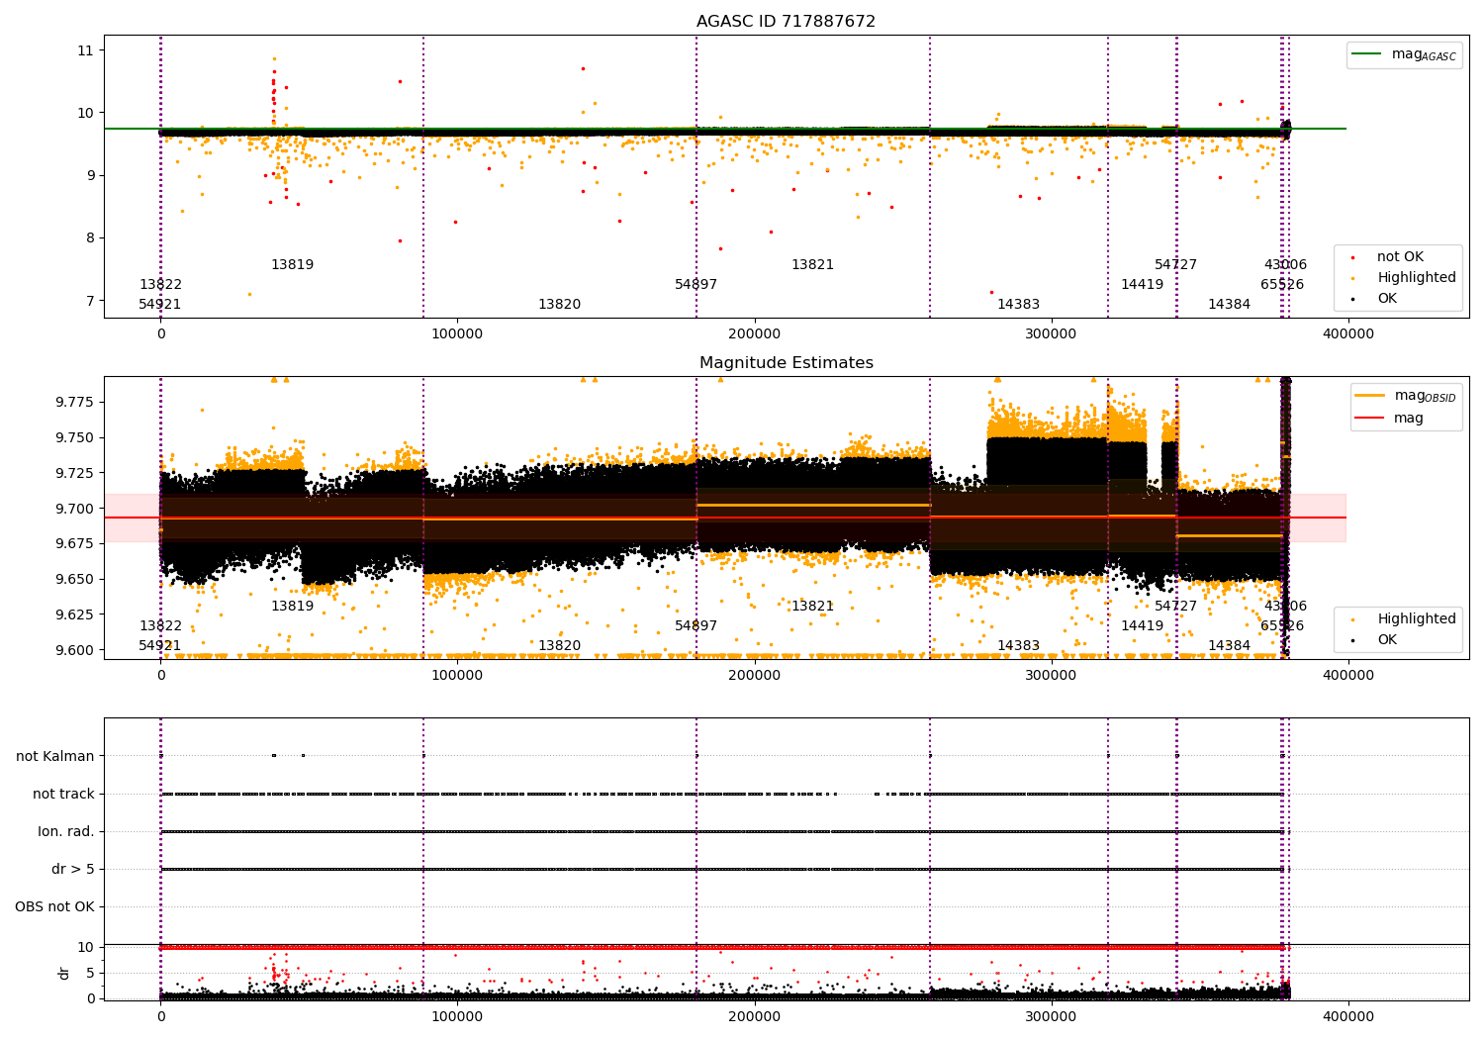Click the 'Highlighted' legend entry in top plot
Viewport: 1484px width, 1039px height.
[1404, 278]
